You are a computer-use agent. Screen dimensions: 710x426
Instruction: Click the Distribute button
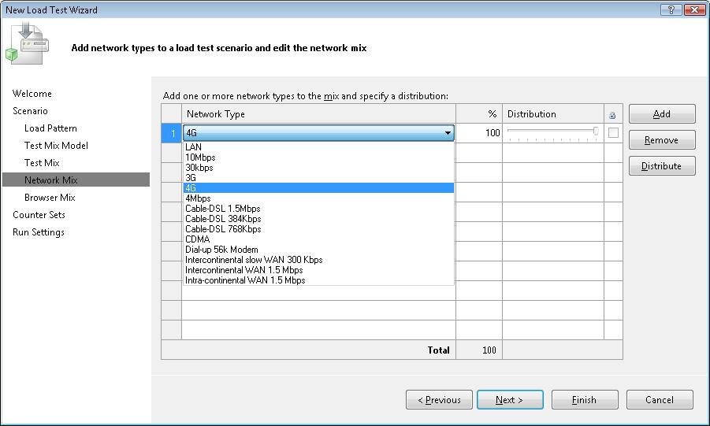coord(661,166)
